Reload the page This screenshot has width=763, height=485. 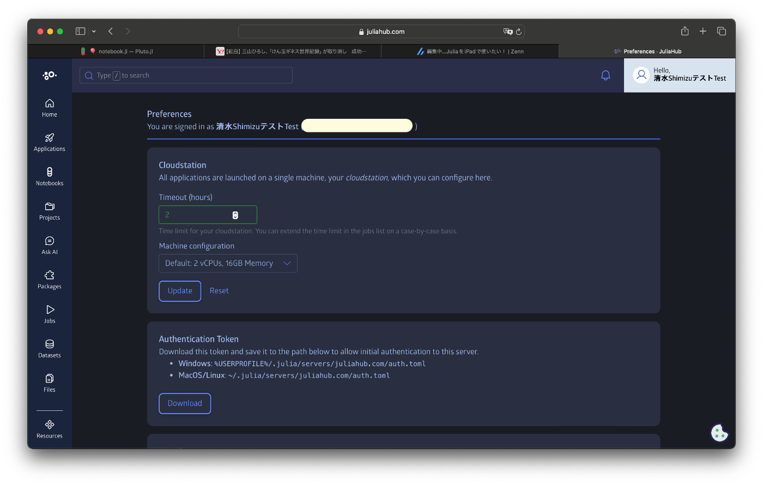click(519, 32)
